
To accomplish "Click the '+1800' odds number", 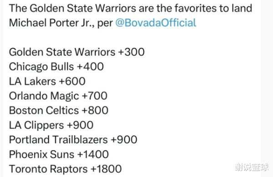I will coord(106,169).
